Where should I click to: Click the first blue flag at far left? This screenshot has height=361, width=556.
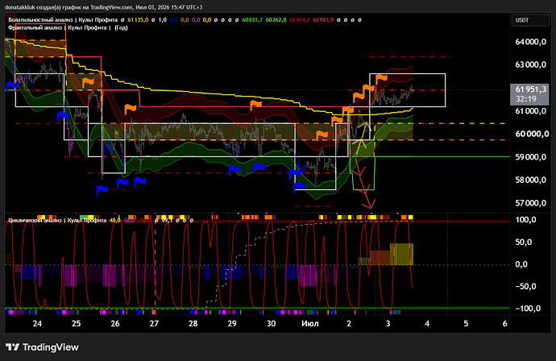(x=12, y=85)
